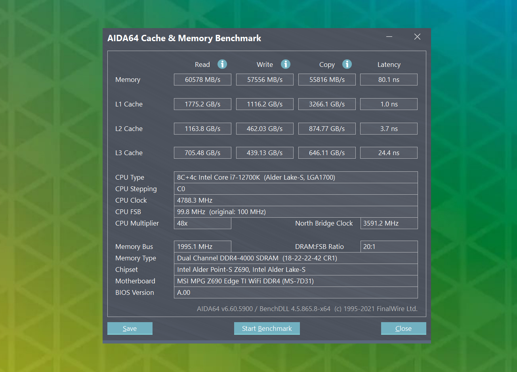
Task: Click the L3 Cache row label
Action: (129, 153)
